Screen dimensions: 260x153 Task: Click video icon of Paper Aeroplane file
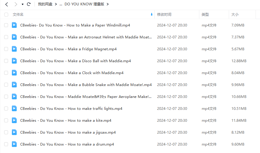pyautogui.click(x=14, y=96)
